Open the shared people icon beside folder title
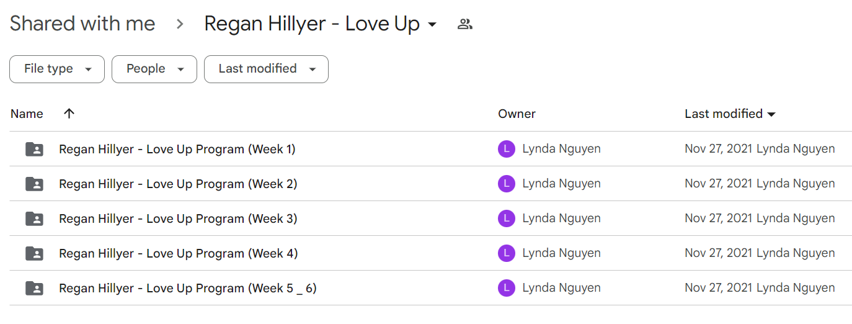The width and height of the screenshot is (852, 324). tap(465, 25)
